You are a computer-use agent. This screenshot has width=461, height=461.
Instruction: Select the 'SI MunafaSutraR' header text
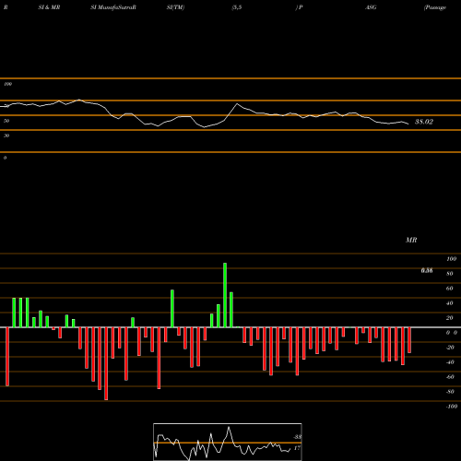click(x=113, y=7)
